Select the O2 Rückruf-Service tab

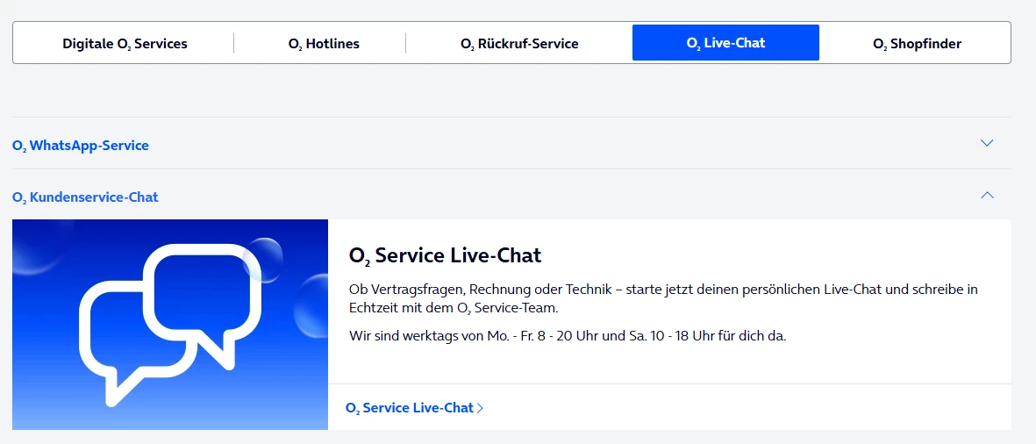pos(519,43)
